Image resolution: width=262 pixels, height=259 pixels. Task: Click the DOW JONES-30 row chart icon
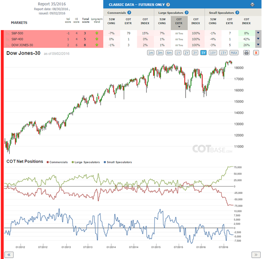[x=8, y=45]
